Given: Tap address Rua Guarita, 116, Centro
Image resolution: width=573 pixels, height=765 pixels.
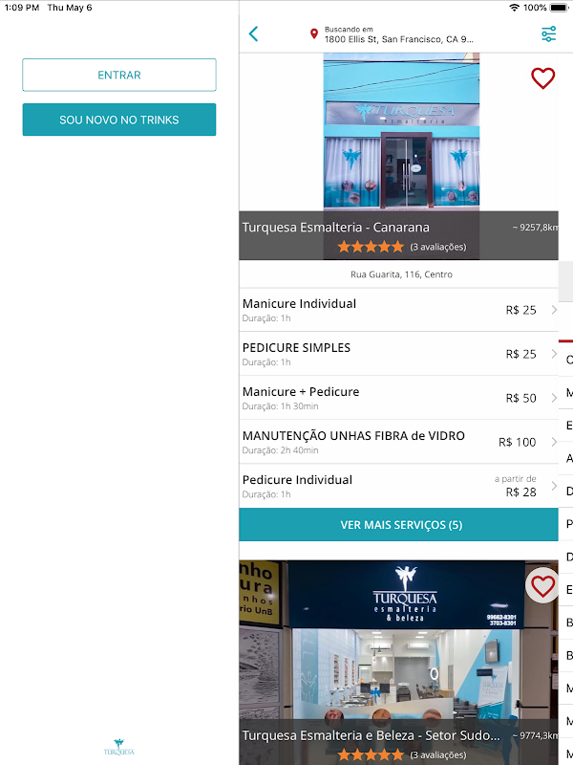Looking at the screenshot, I should (x=401, y=274).
